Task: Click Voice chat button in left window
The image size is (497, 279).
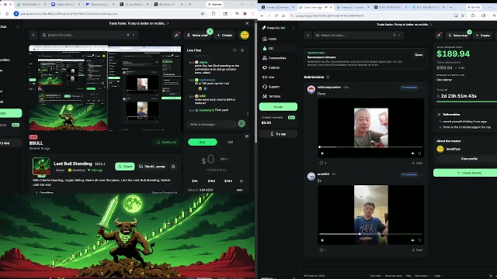Action: (x=197, y=35)
